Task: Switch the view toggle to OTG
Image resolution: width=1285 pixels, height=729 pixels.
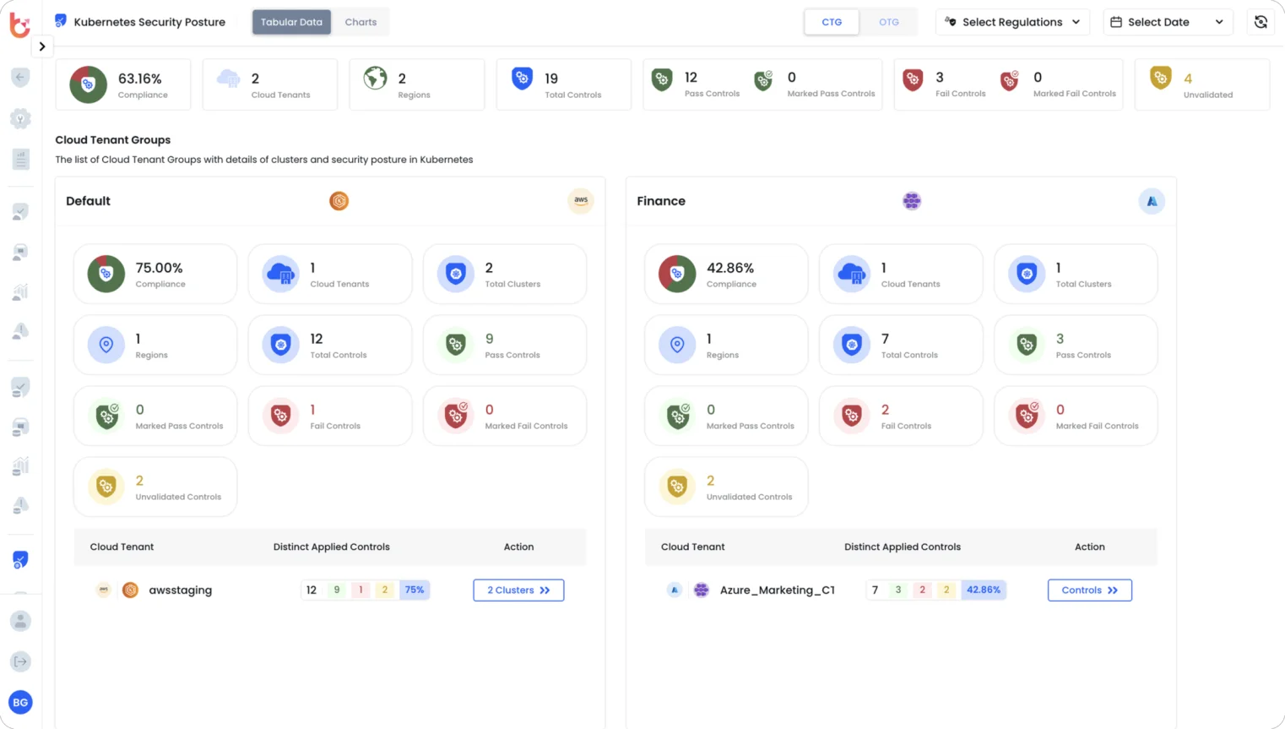Action: [x=888, y=22]
